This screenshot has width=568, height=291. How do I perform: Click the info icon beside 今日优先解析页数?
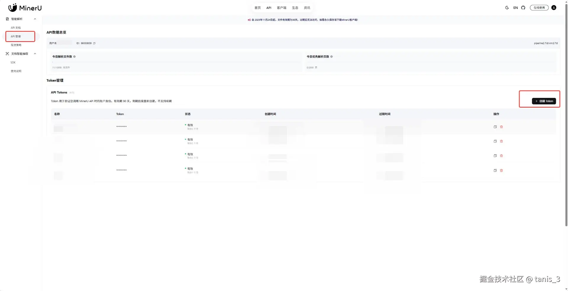[x=331, y=56]
